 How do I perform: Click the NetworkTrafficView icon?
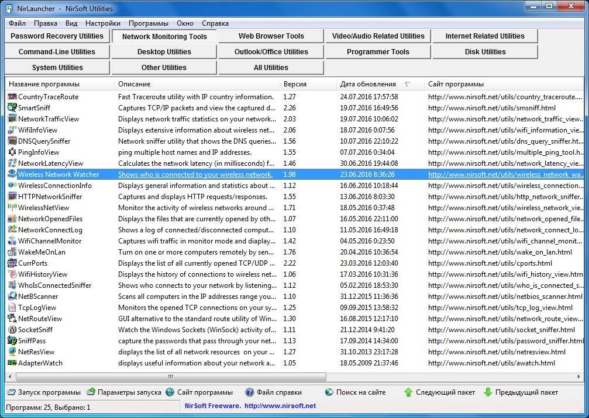[12, 119]
